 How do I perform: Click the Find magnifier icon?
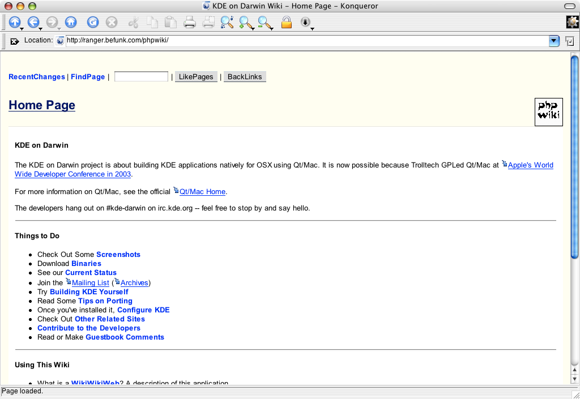227,22
